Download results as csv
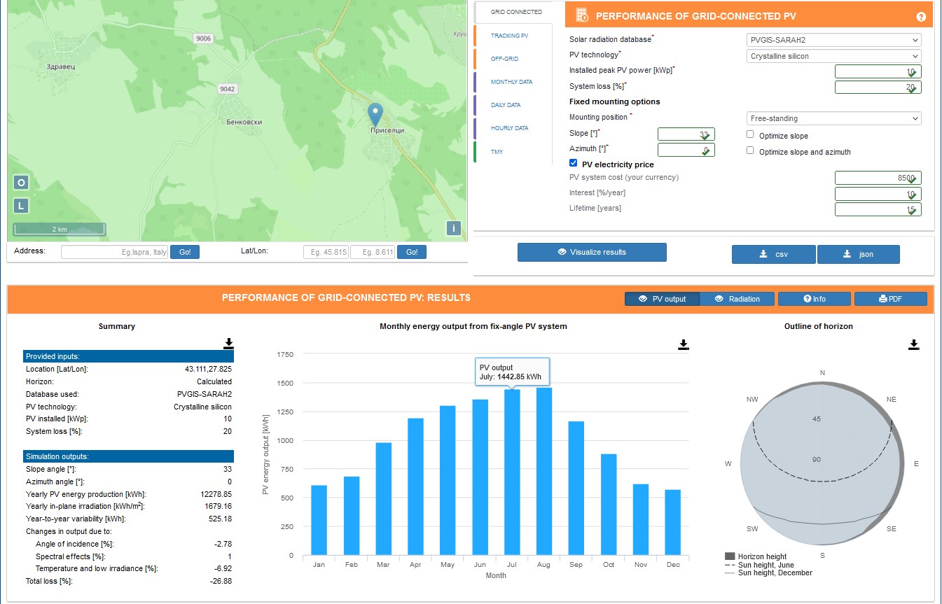The width and height of the screenshot is (942, 604). 773,254
